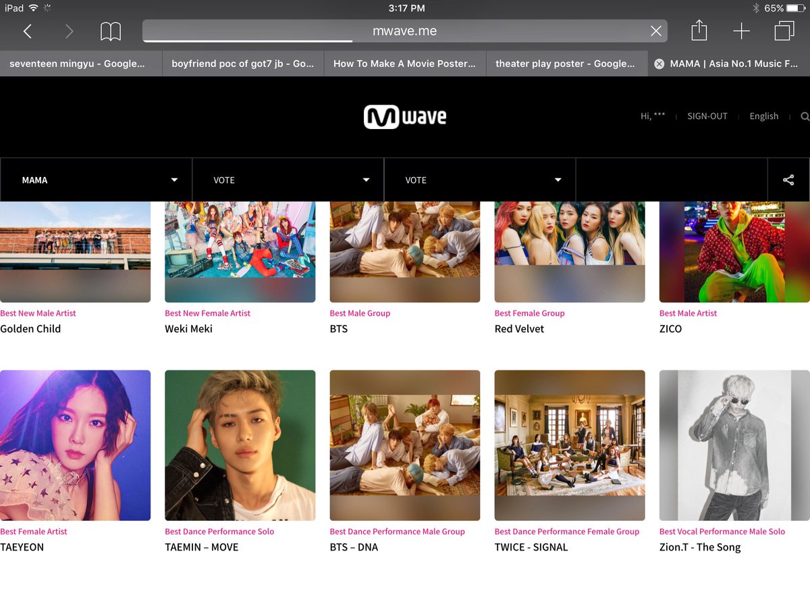810x608 pixels.
Task: Open the Safari share sheet icon
Action: [x=699, y=30]
